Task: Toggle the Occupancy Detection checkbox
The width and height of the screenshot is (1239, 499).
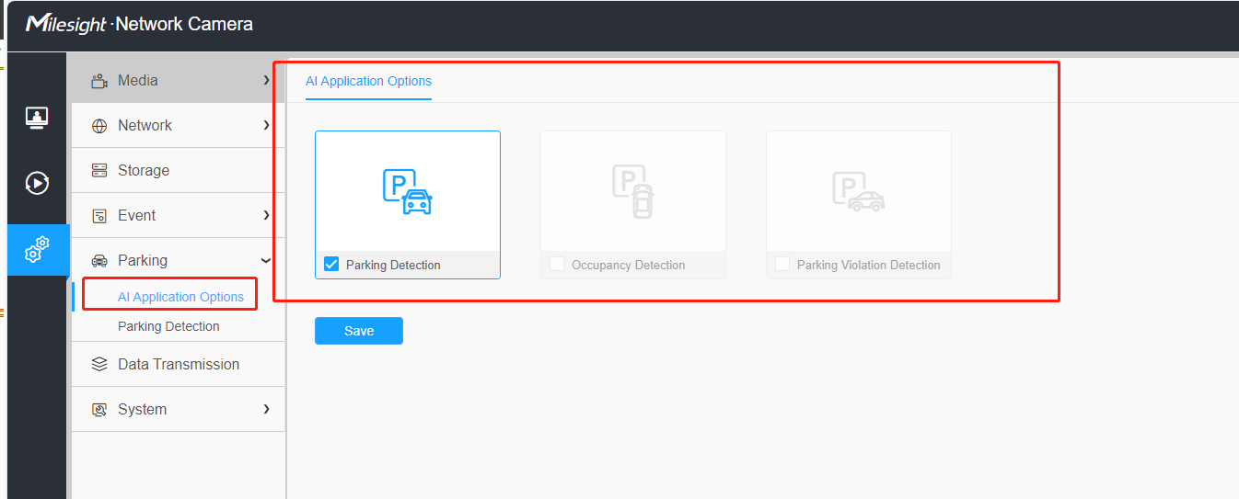Action: point(557,265)
